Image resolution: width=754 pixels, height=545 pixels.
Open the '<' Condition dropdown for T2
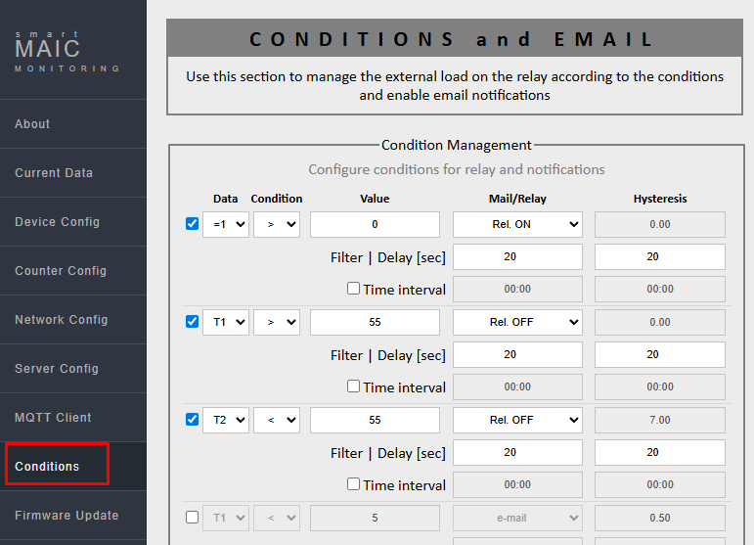coord(277,420)
